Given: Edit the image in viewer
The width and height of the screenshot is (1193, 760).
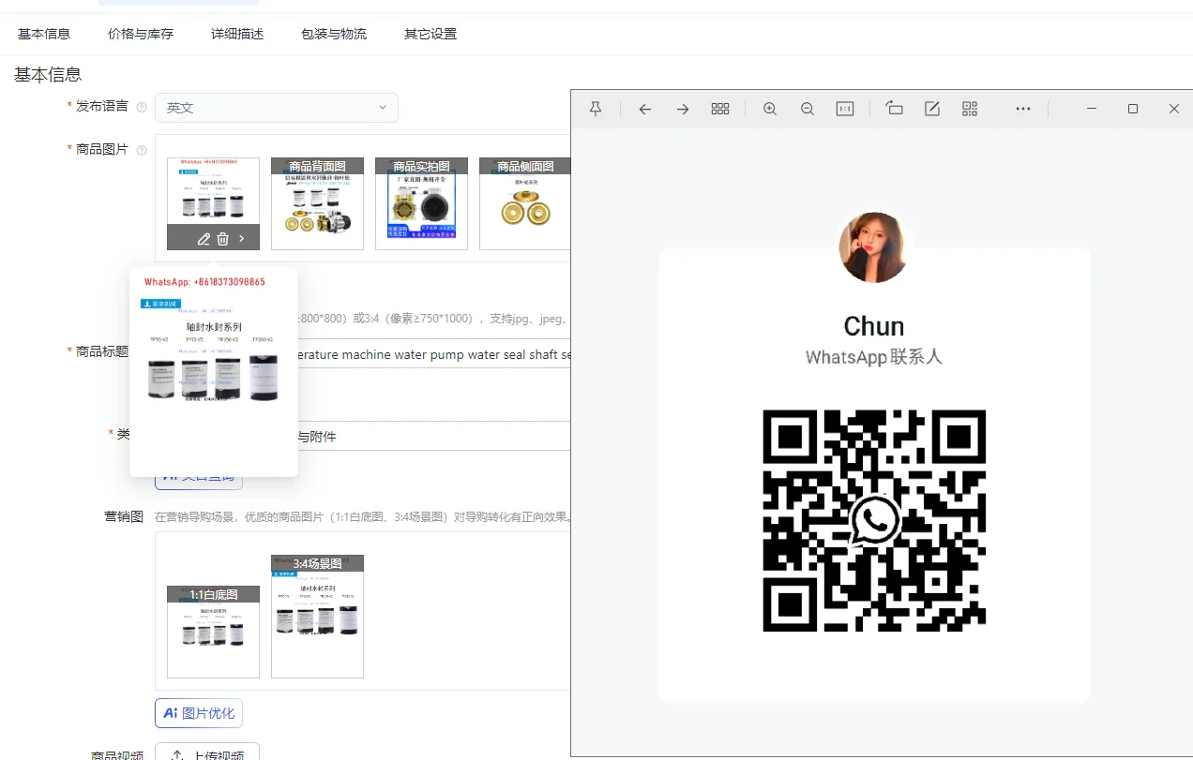Looking at the screenshot, I should (932, 109).
